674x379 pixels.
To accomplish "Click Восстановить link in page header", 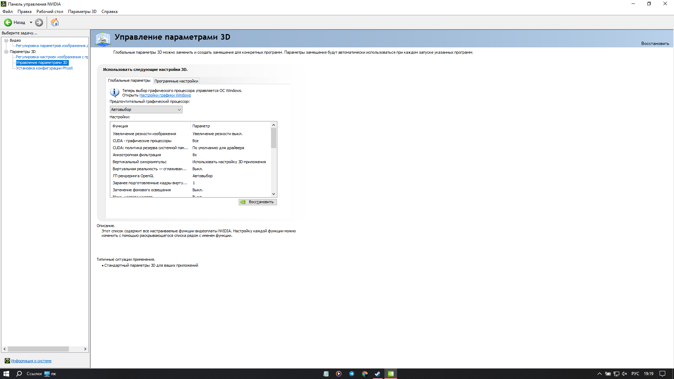I will pos(655,44).
